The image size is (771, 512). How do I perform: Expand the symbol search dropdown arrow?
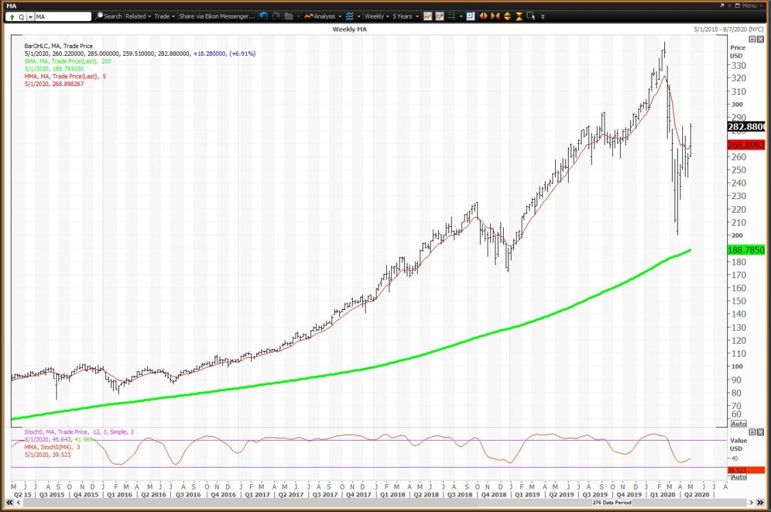[30, 17]
